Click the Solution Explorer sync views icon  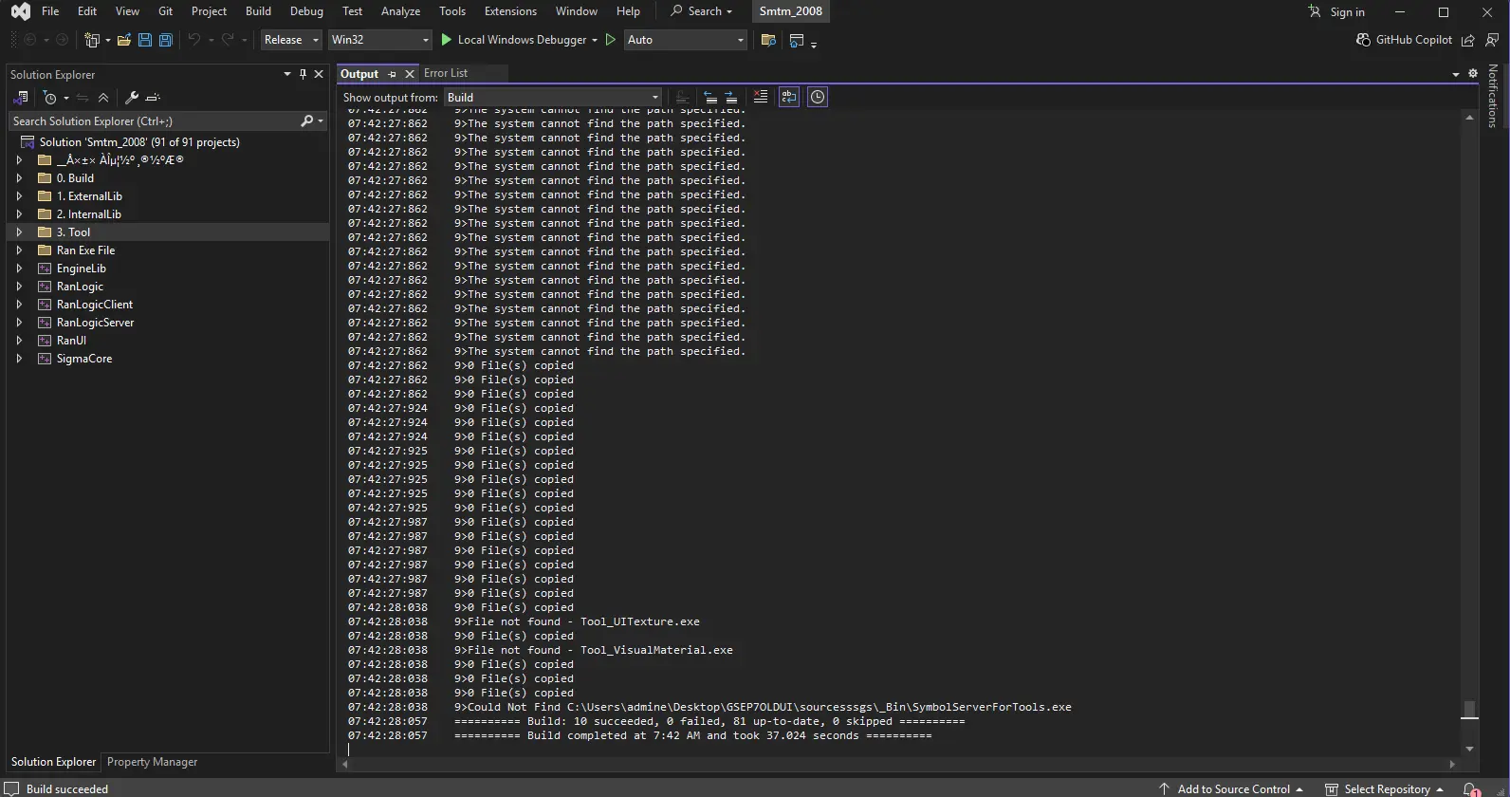click(20, 98)
